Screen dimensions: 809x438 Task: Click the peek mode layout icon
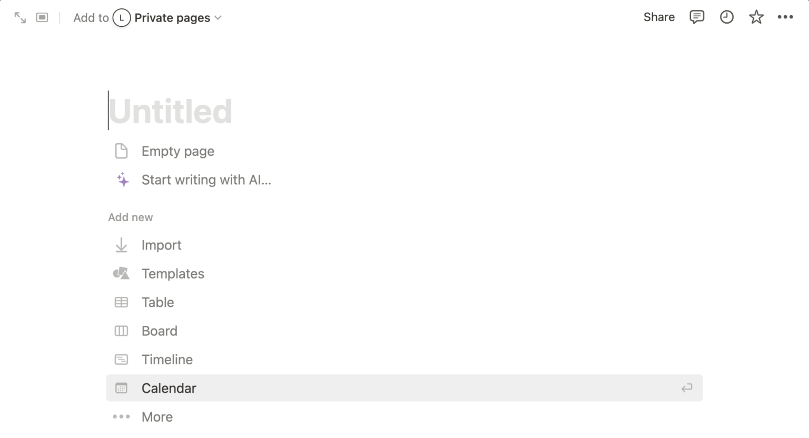pyautogui.click(x=42, y=18)
